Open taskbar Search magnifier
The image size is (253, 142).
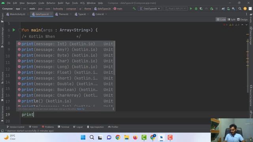click(x=92, y=137)
